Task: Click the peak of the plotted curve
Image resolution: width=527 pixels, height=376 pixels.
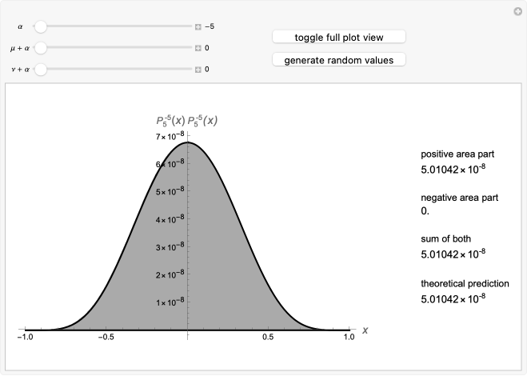Action: point(188,142)
